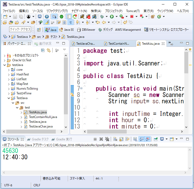Screen dimensions: 194x189
Task: Expand the HashTest project node
Action: pyautogui.click(x=9, y=75)
